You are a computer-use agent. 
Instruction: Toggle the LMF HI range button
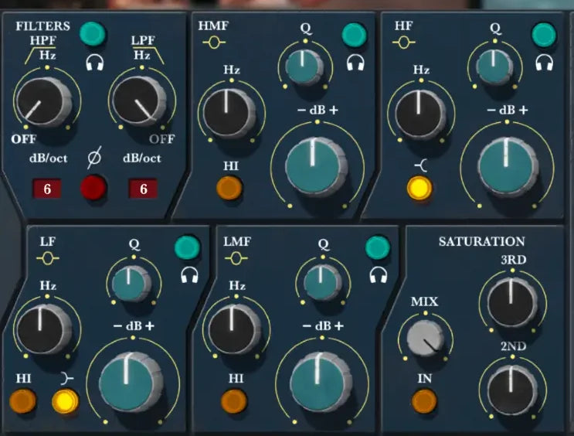tap(234, 401)
